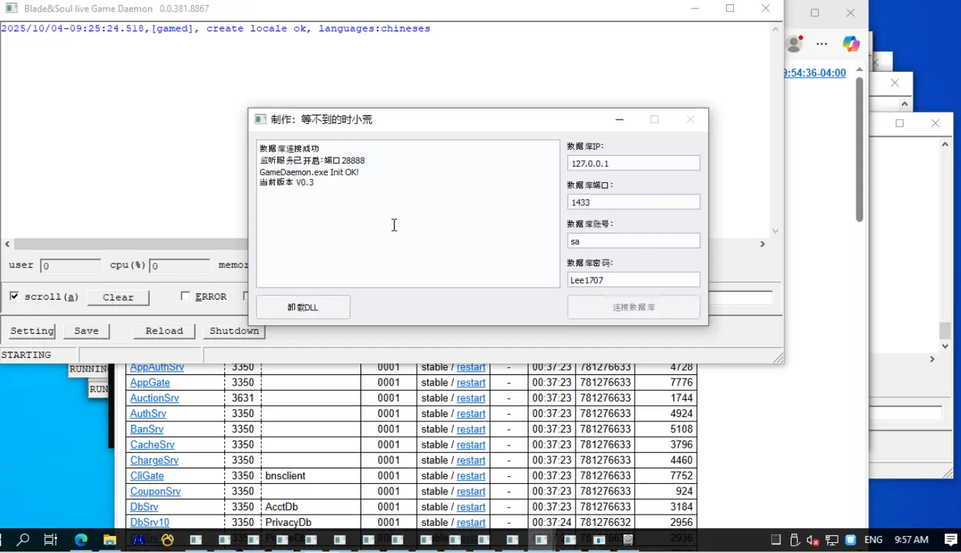Open the AppGate service link

tap(150, 383)
